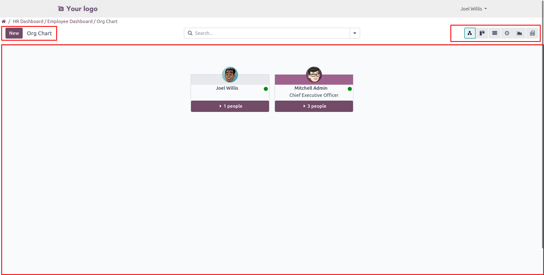Switch to the org chart hierarchy view
This screenshot has width=544, height=275.
click(470, 33)
